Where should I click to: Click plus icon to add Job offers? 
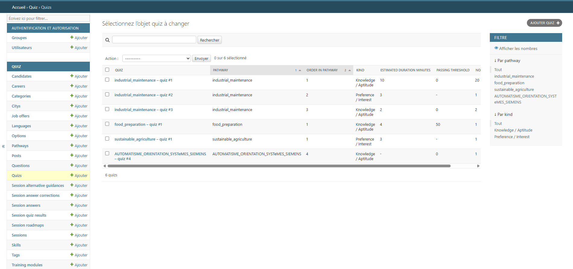(x=72, y=116)
